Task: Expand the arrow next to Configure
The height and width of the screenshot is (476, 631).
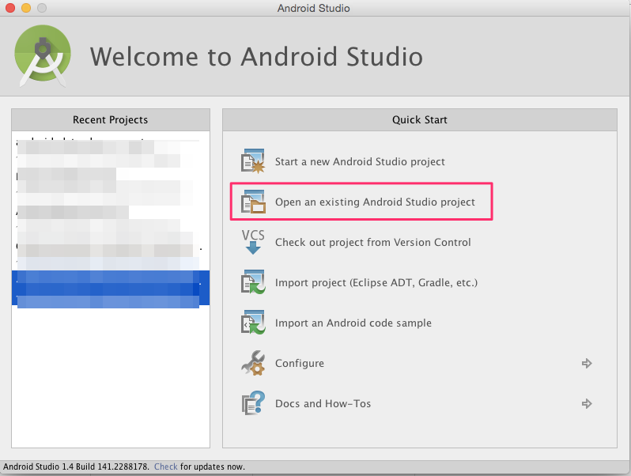Action: (587, 364)
